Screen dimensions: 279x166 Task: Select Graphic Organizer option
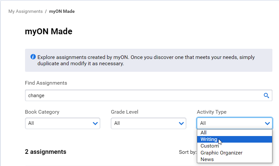pyautogui.click(x=234, y=153)
